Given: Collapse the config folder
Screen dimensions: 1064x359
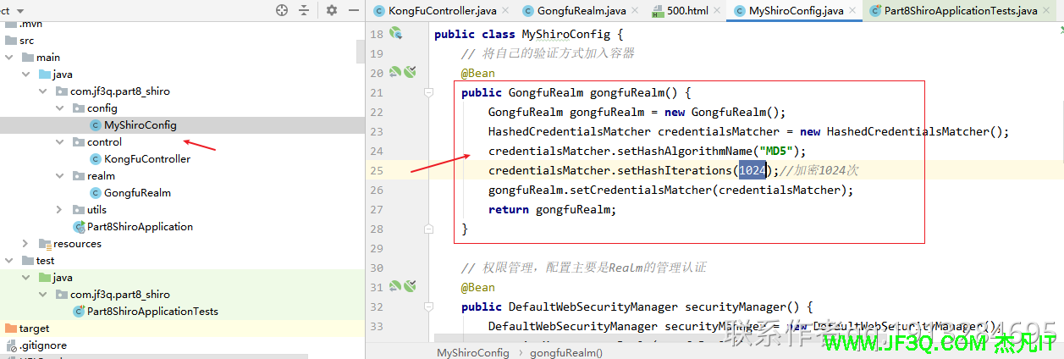Looking at the screenshot, I should coord(59,108).
